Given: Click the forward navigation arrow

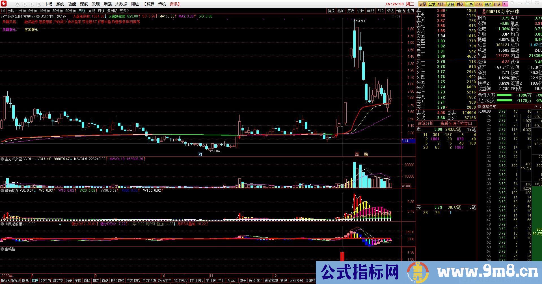Looking at the screenshot, I should pos(31,4).
